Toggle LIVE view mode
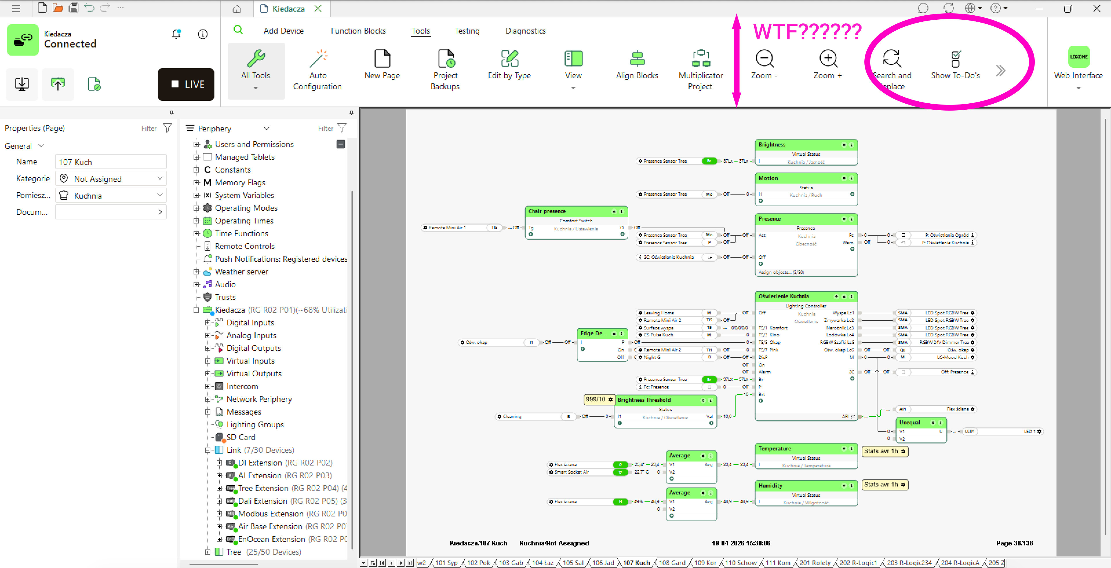 [x=186, y=85]
